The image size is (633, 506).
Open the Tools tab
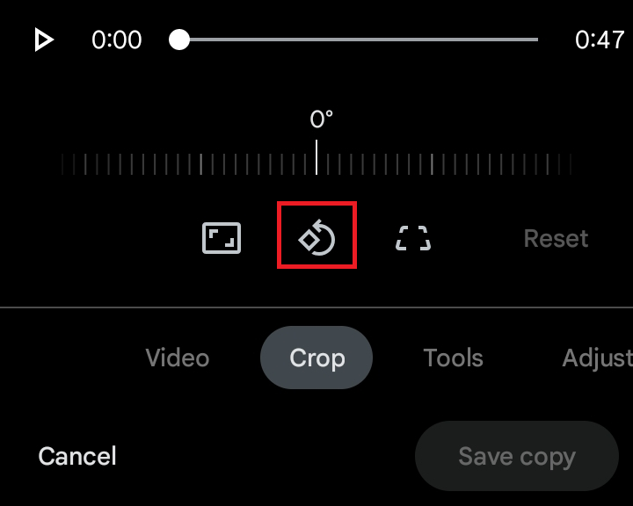tap(453, 358)
